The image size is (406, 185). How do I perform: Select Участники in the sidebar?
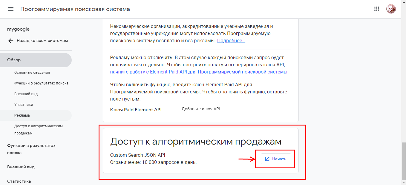(x=24, y=105)
